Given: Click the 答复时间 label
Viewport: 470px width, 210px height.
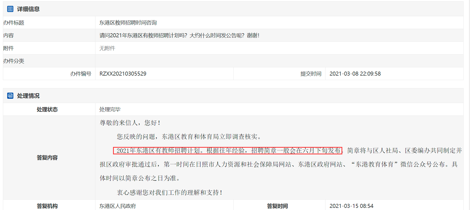Looking at the screenshot, I should [x=277, y=206].
